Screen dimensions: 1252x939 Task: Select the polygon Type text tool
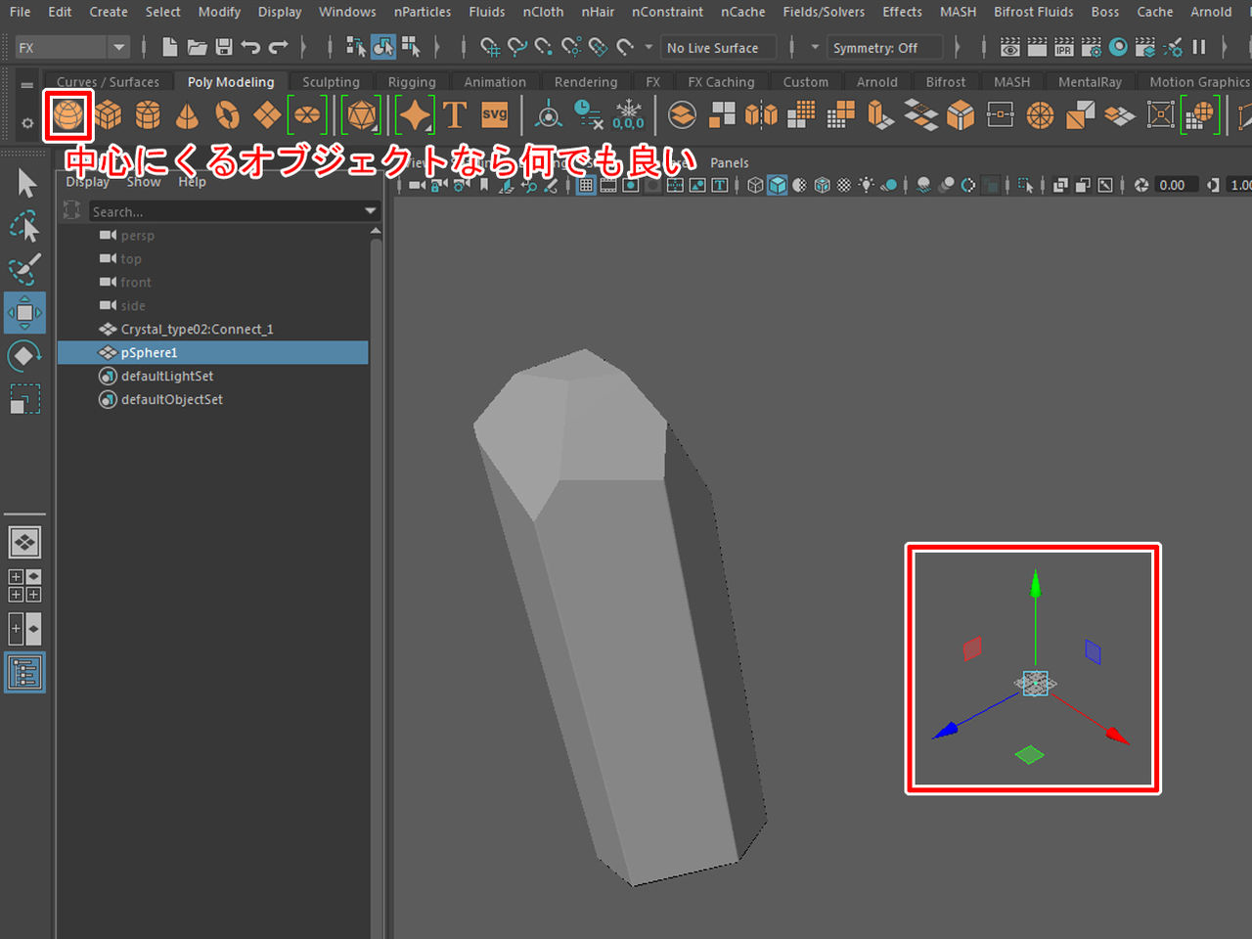455,115
